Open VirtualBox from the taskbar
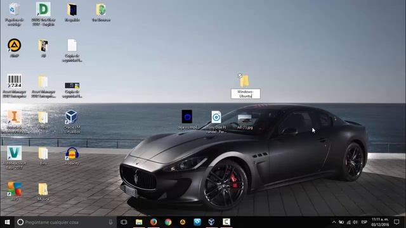 pyautogui.click(x=211, y=222)
